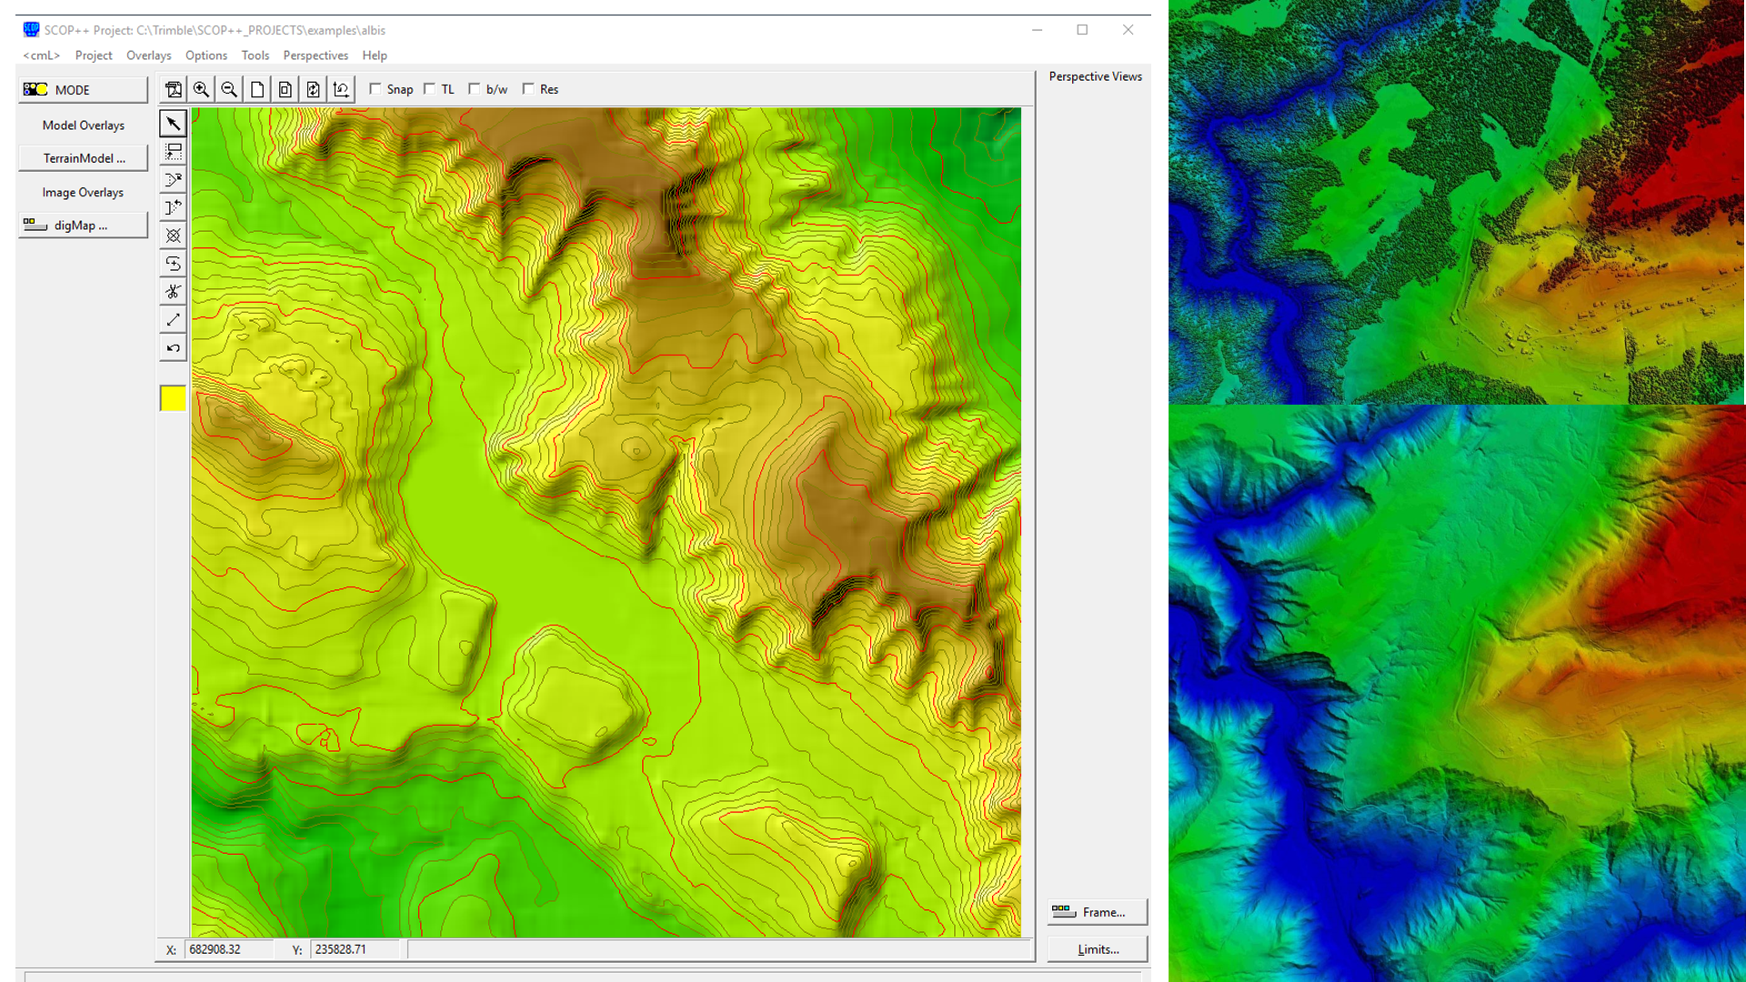Screen dimensions: 1746x982
Task: Open the TerrainModel ... overlay options
Action: 83,158
